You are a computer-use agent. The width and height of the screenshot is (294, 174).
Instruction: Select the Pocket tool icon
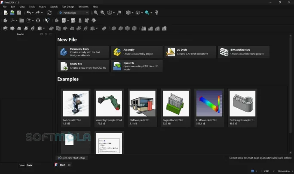[51, 28]
